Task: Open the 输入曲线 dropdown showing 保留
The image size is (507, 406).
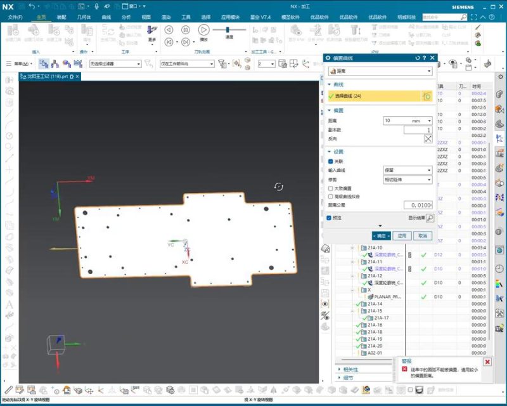Action: click(x=408, y=170)
